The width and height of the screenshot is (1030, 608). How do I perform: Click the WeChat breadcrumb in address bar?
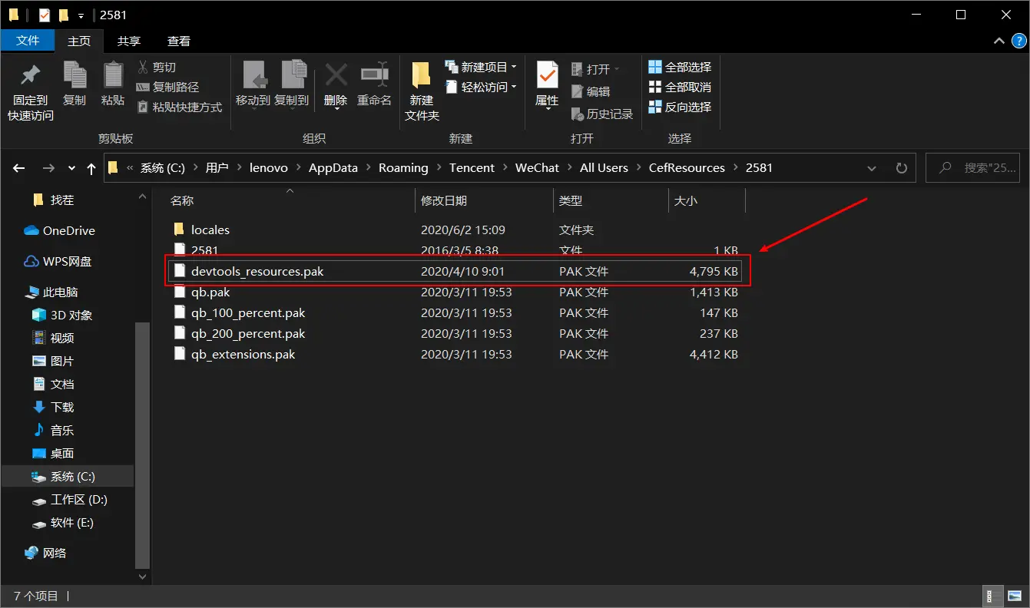tap(537, 168)
